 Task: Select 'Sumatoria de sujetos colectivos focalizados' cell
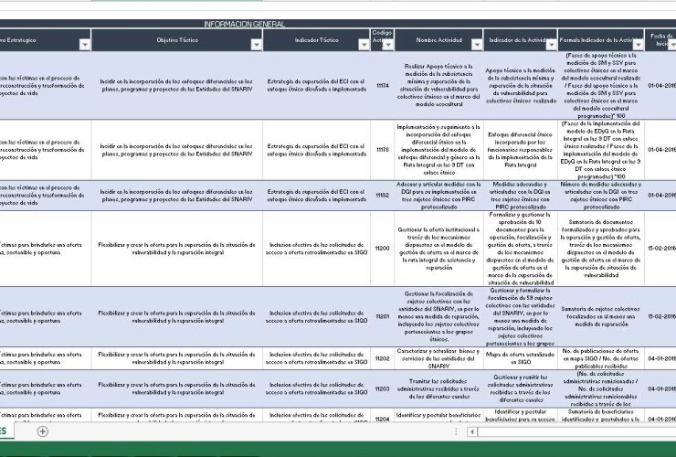click(x=601, y=316)
